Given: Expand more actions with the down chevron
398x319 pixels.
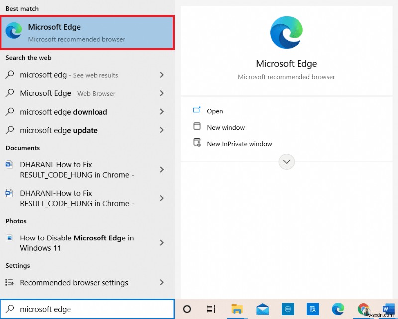Looking at the screenshot, I should pos(286,161).
